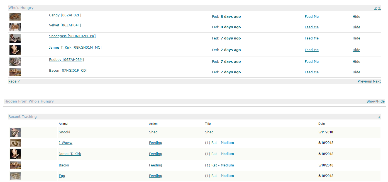Open the Shed action link for Snooki
The image size is (388, 182).
tap(153, 132)
